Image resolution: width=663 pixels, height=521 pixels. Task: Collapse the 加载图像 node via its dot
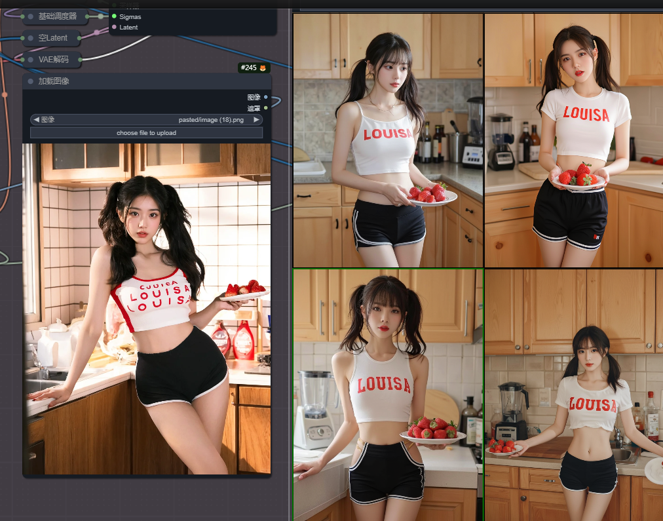tap(30, 81)
